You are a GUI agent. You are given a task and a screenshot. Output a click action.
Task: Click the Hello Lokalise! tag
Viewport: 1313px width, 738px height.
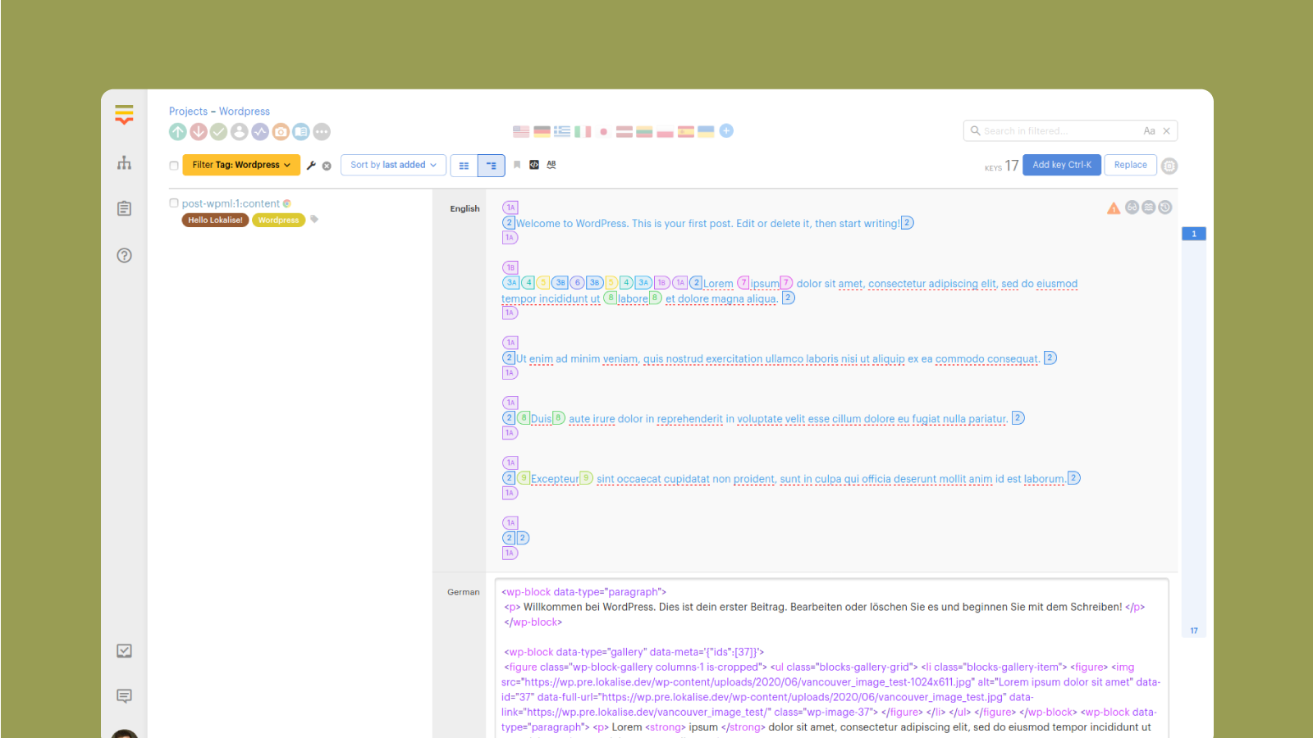(215, 220)
